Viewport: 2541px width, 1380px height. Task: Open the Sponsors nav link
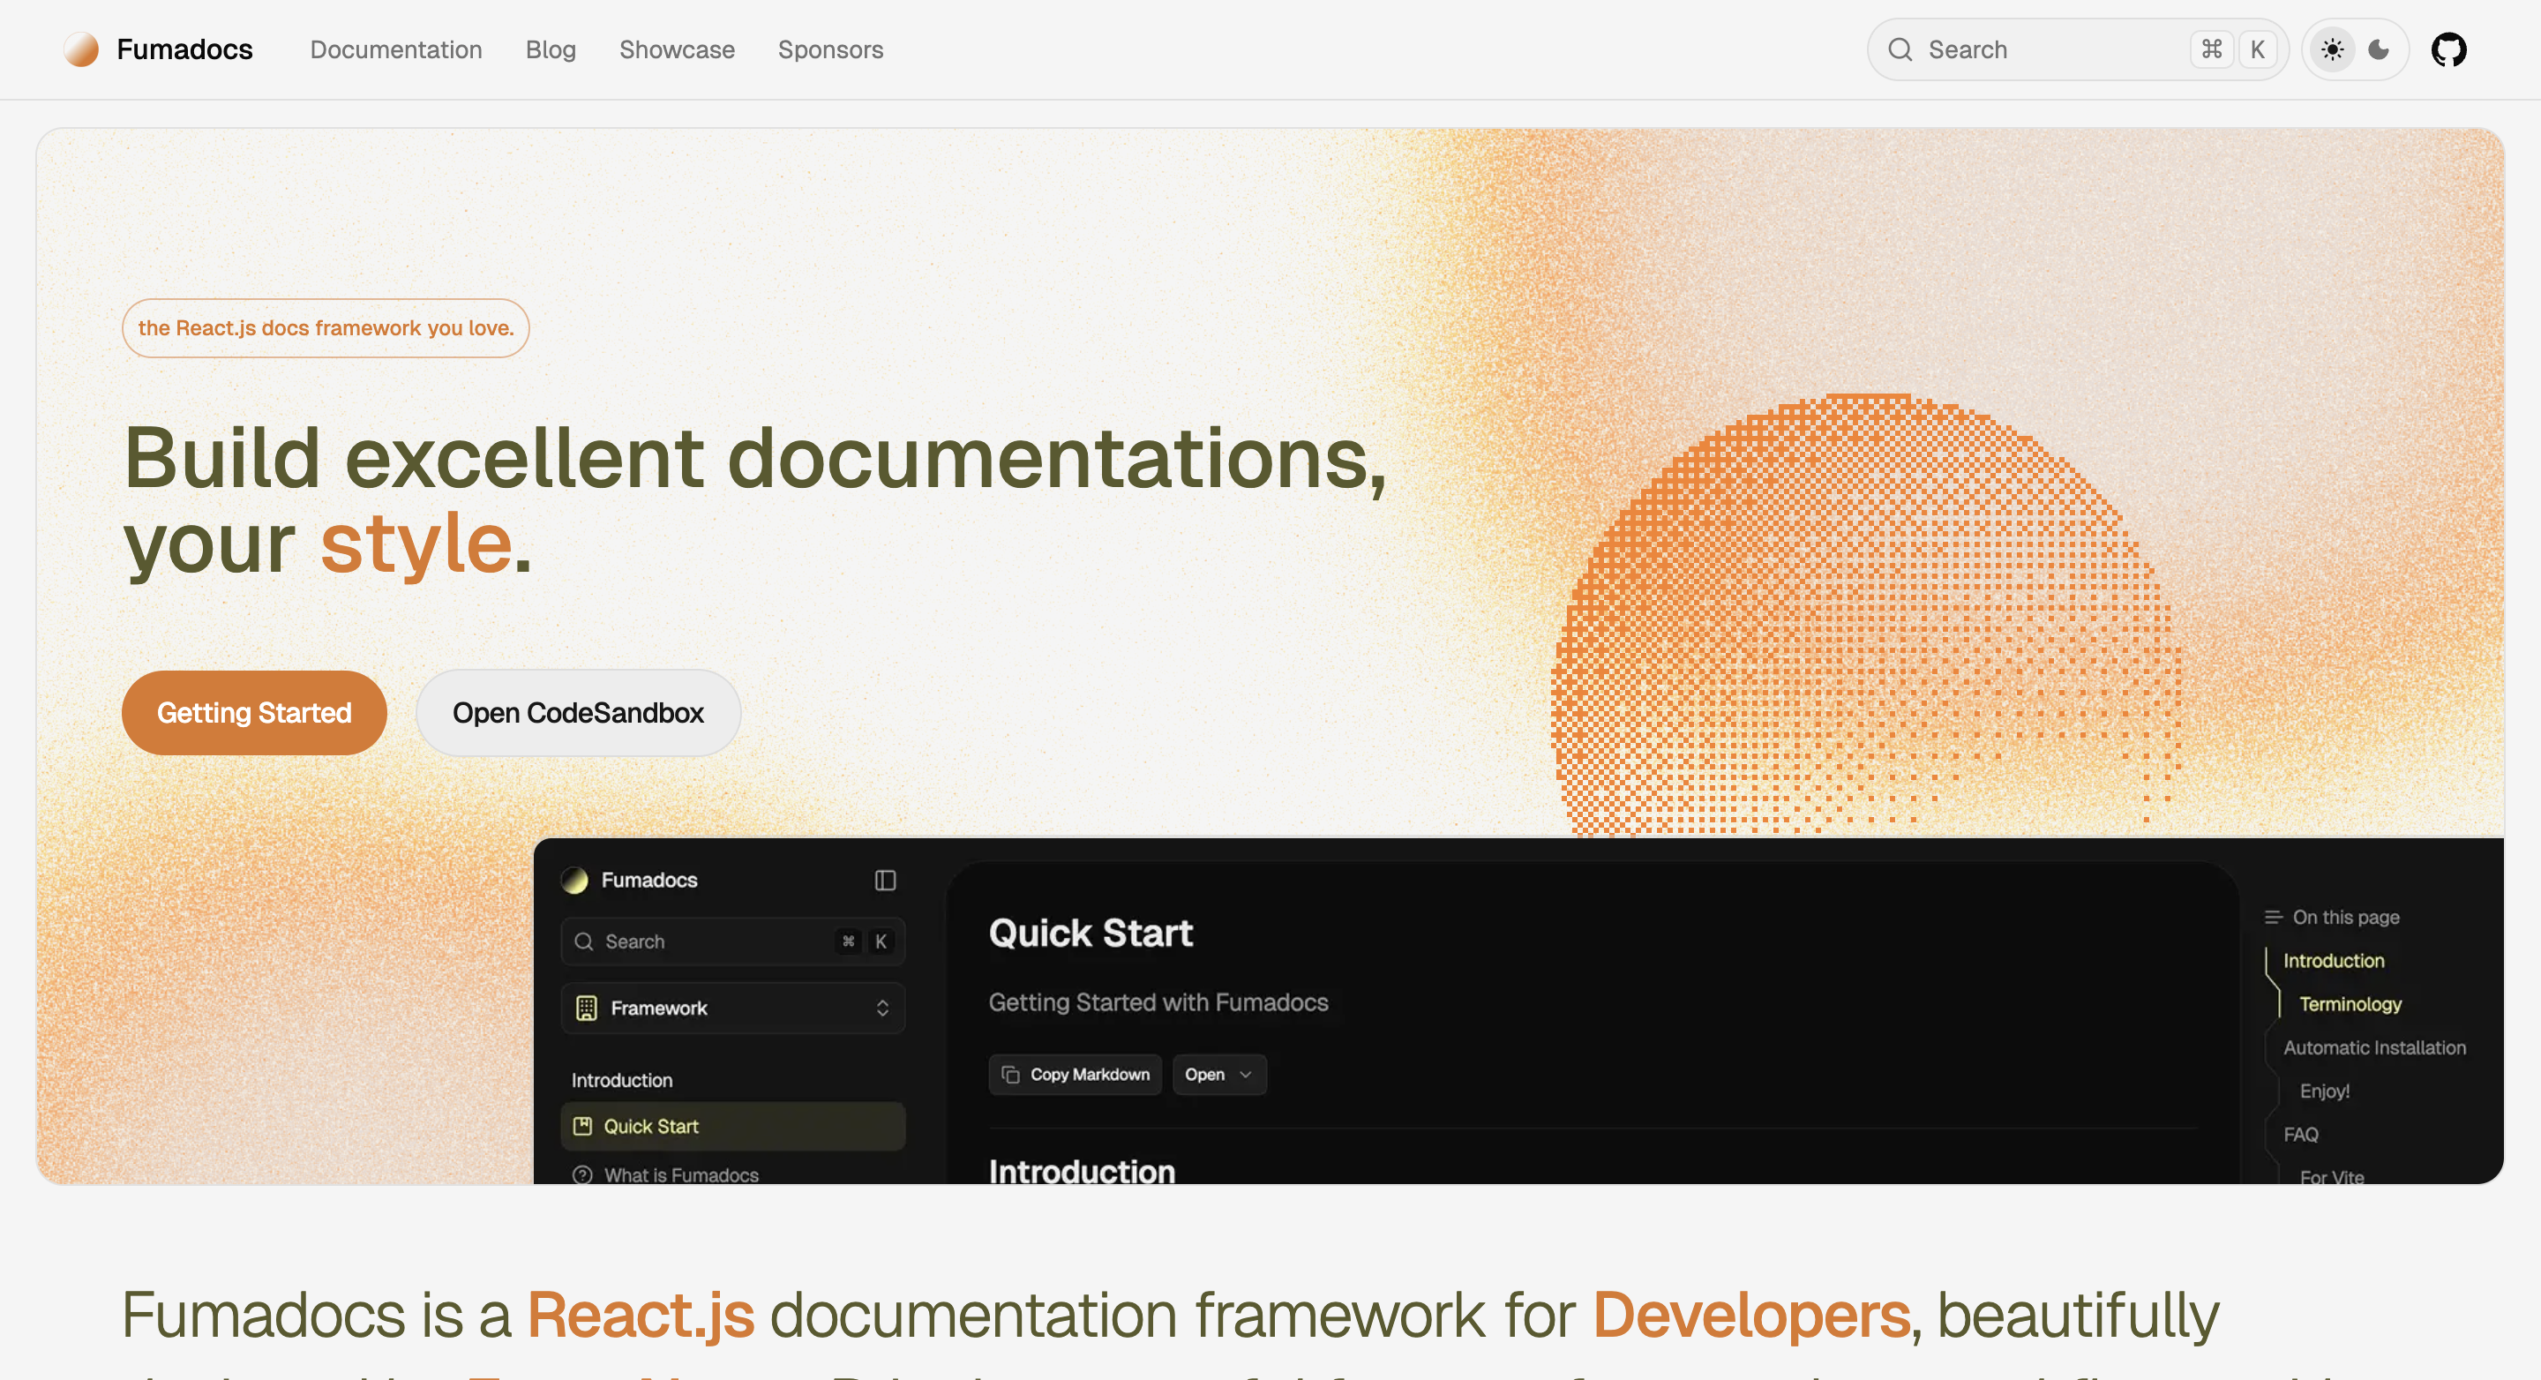coord(829,49)
